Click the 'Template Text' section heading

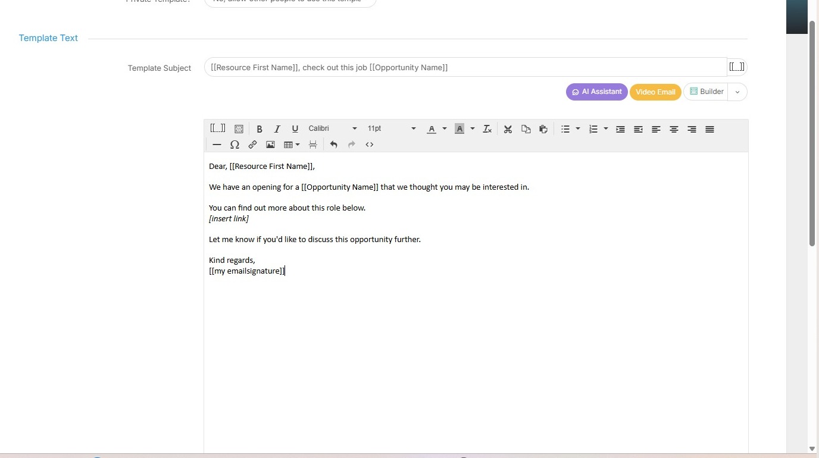(x=48, y=38)
